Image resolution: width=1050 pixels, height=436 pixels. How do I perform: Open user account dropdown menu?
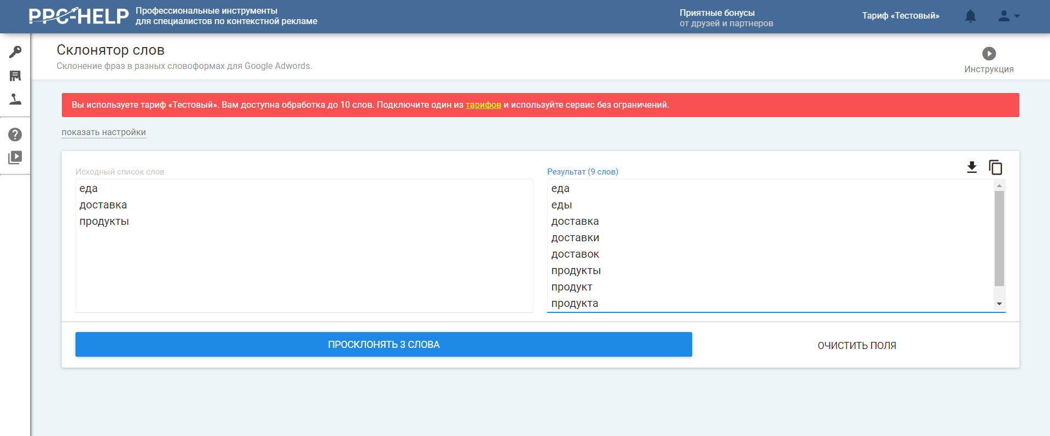1009,16
